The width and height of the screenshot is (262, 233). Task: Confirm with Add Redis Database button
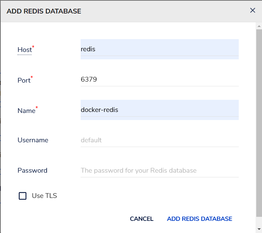click(x=200, y=219)
